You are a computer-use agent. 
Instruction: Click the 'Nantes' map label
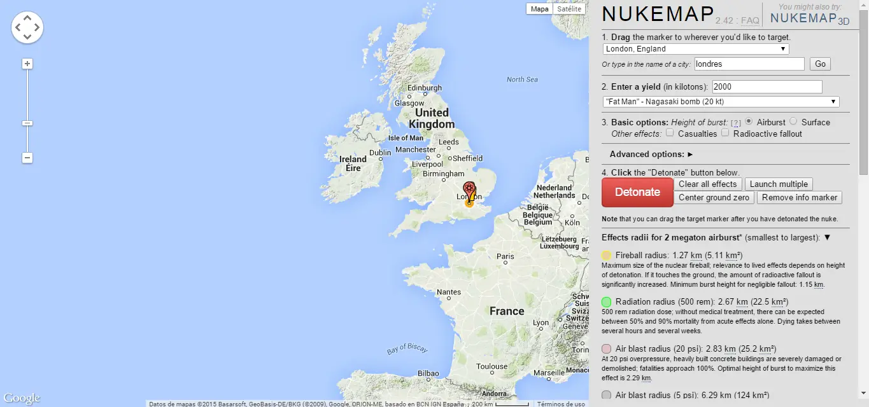click(x=449, y=292)
